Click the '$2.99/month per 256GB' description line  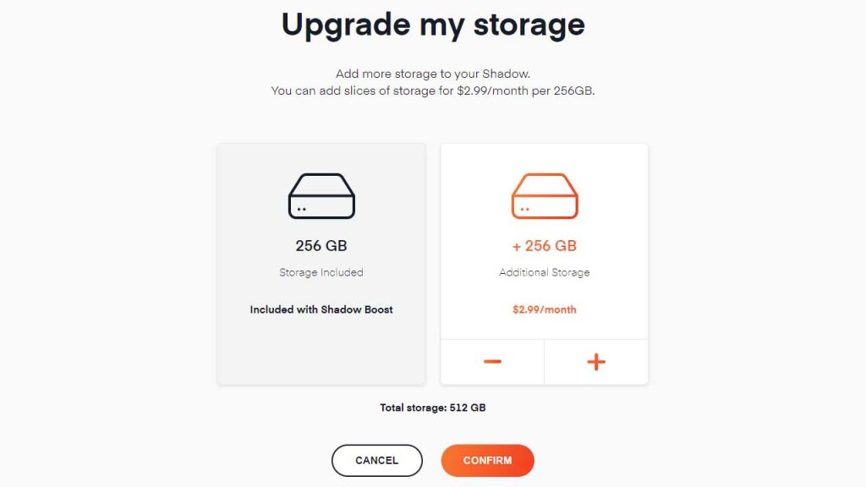tap(433, 90)
